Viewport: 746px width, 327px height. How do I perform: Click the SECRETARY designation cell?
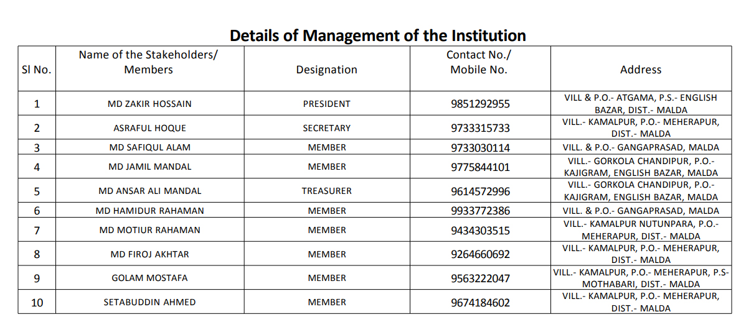coord(326,128)
